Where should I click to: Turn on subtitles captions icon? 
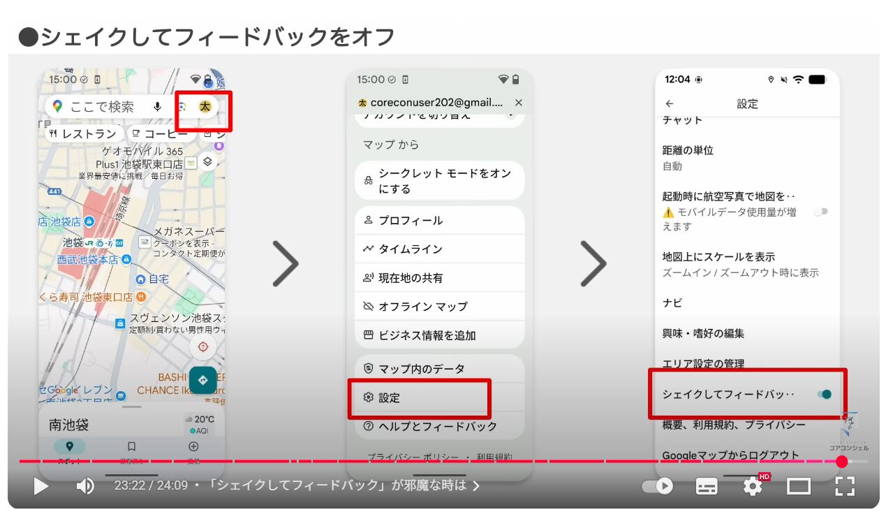pyautogui.click(x=707, y=486)
